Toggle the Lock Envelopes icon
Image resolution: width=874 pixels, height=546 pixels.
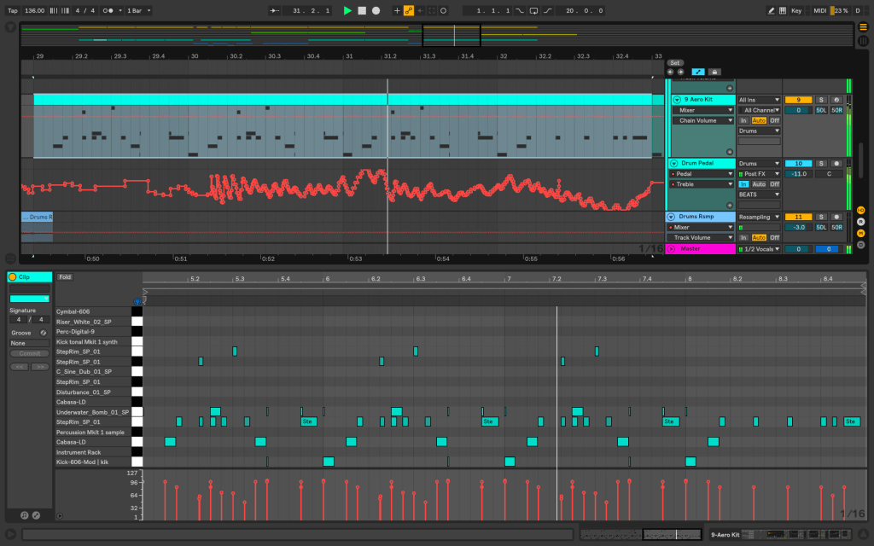[x=714, y=72]
